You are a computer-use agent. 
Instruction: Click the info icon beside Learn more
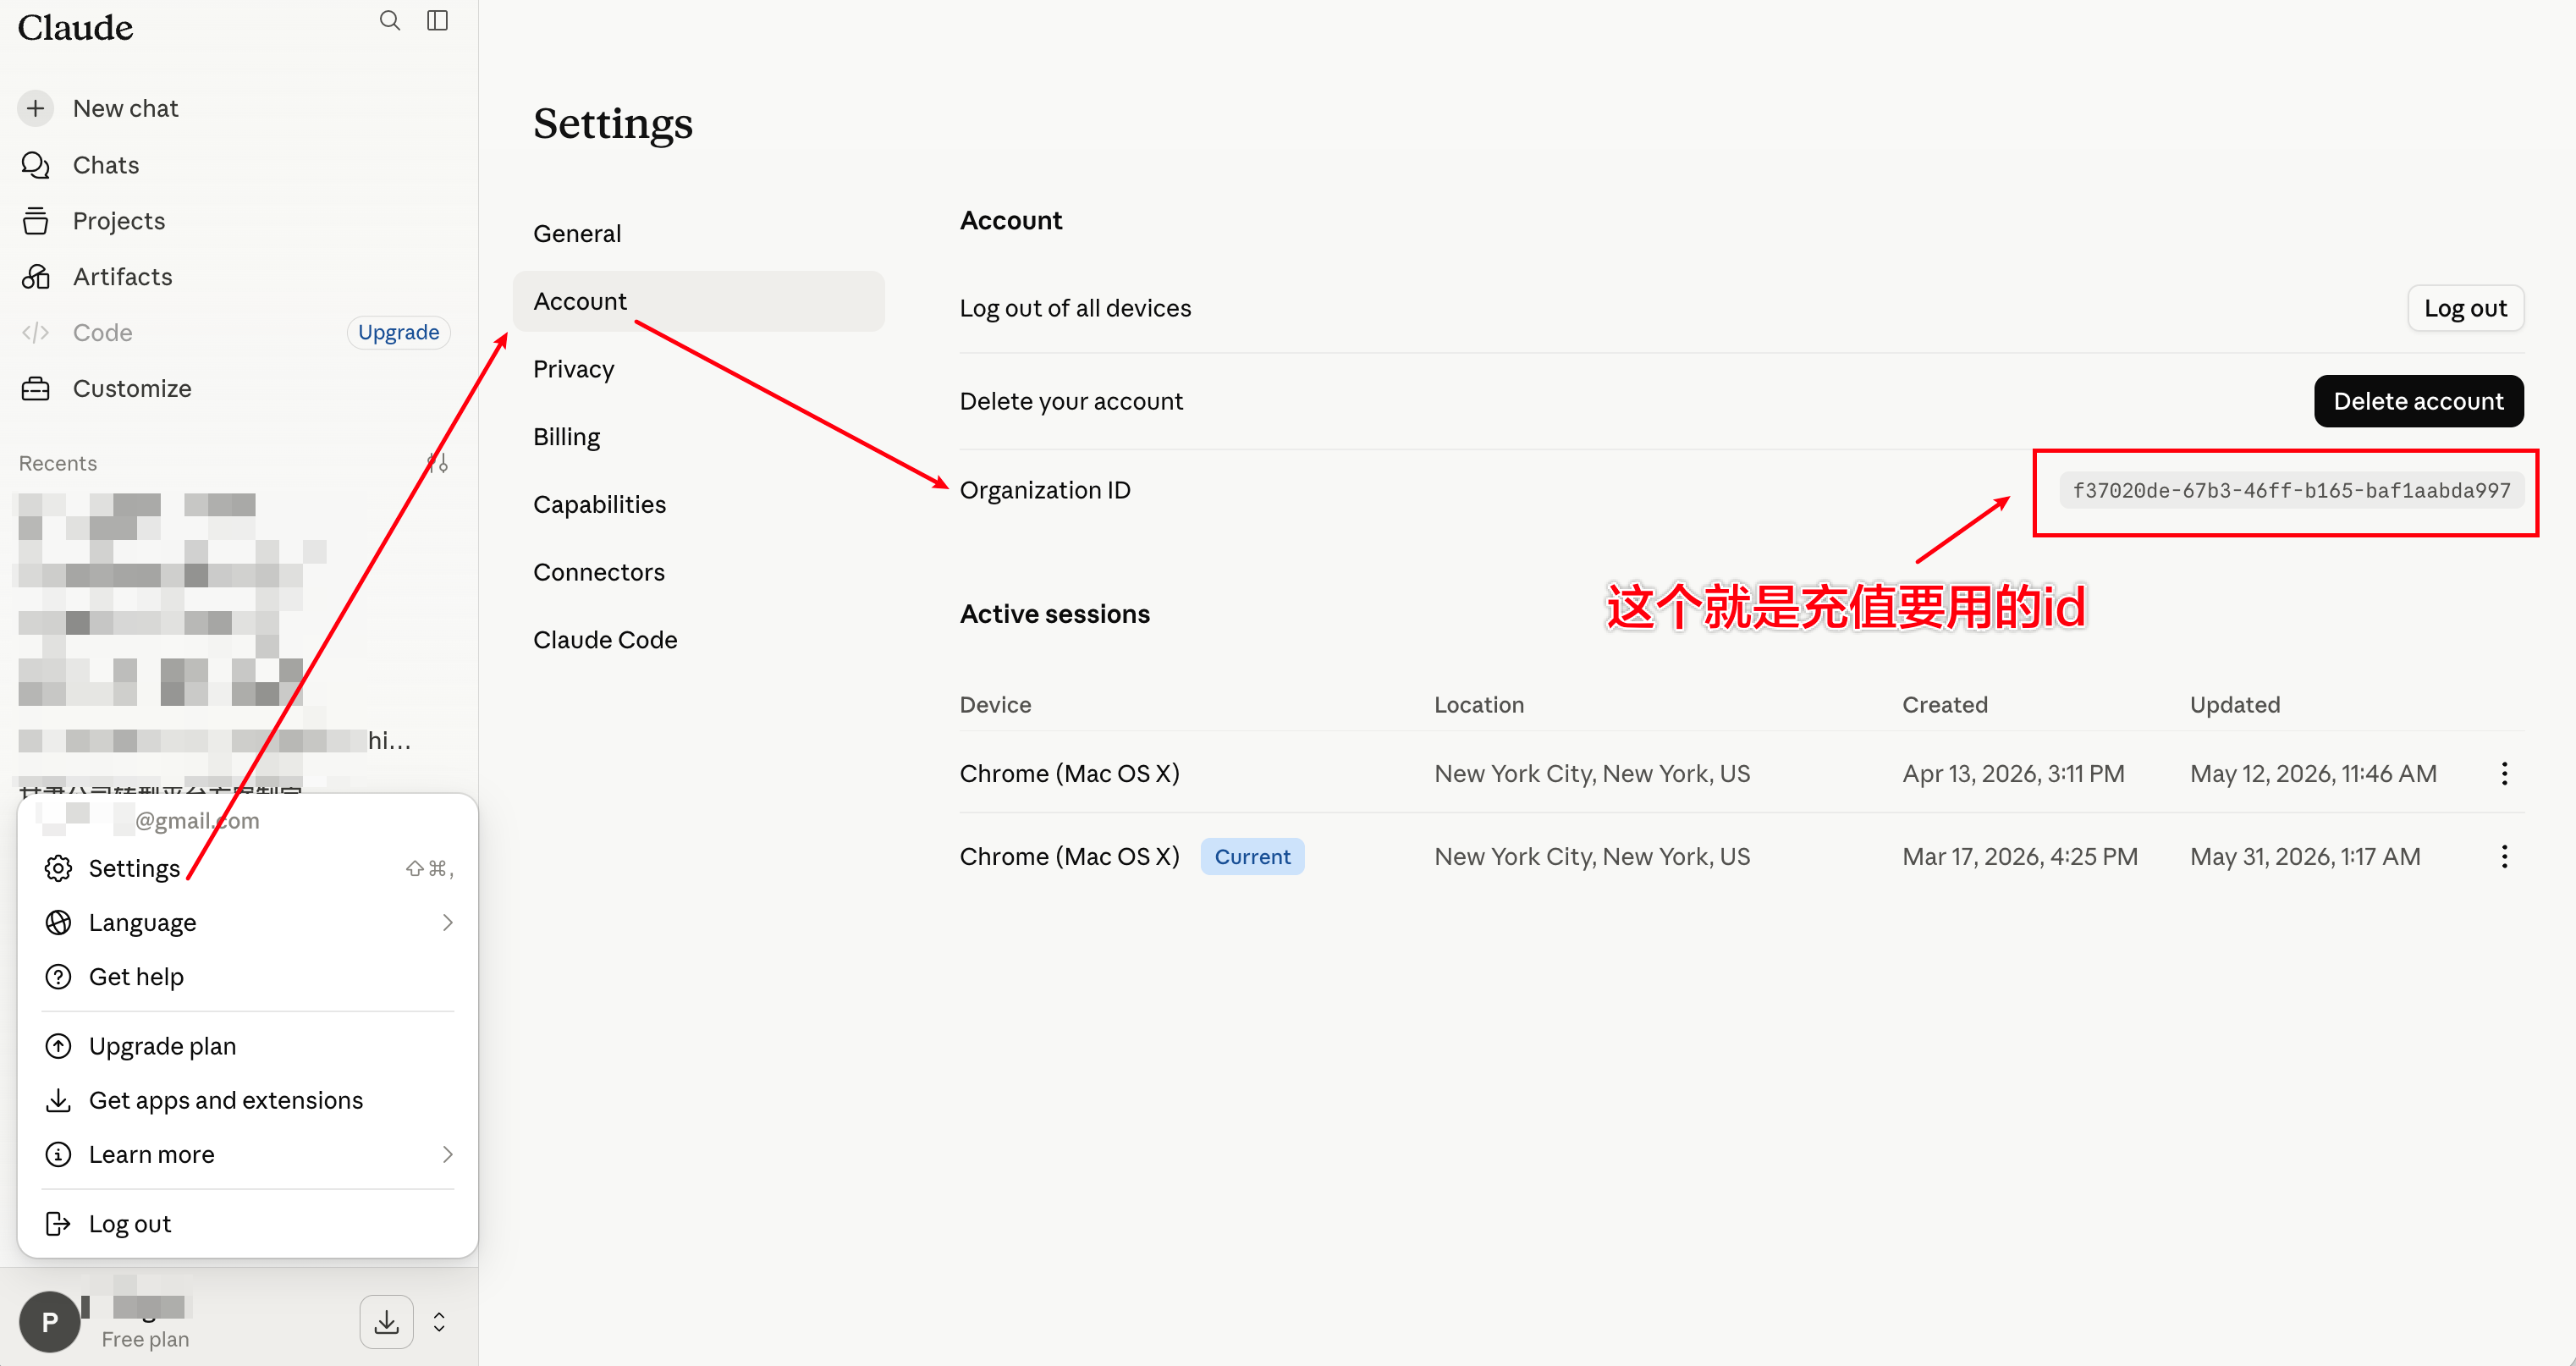pos(59,1154)
